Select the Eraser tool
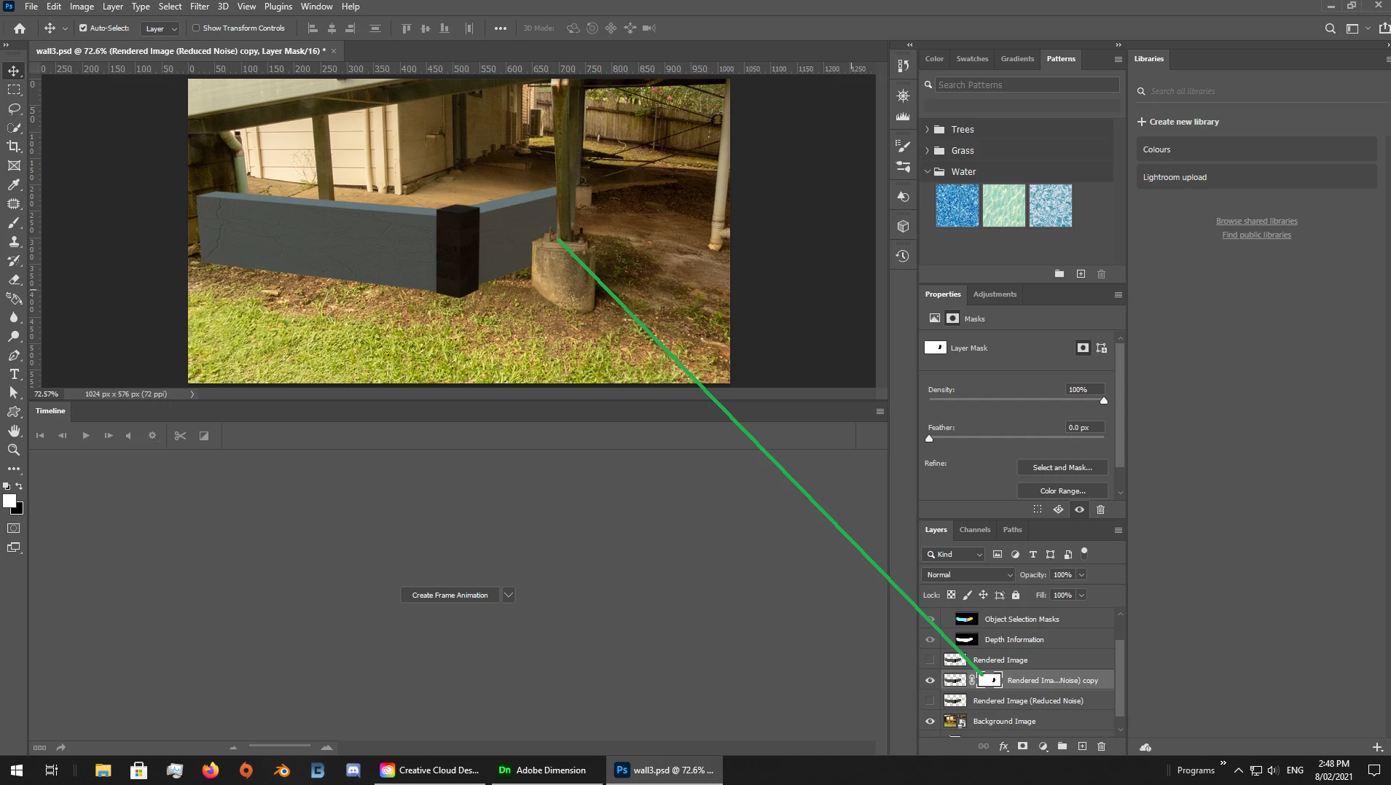The height and width of the screenshot is (785, 1391). [x=14, y=279]
